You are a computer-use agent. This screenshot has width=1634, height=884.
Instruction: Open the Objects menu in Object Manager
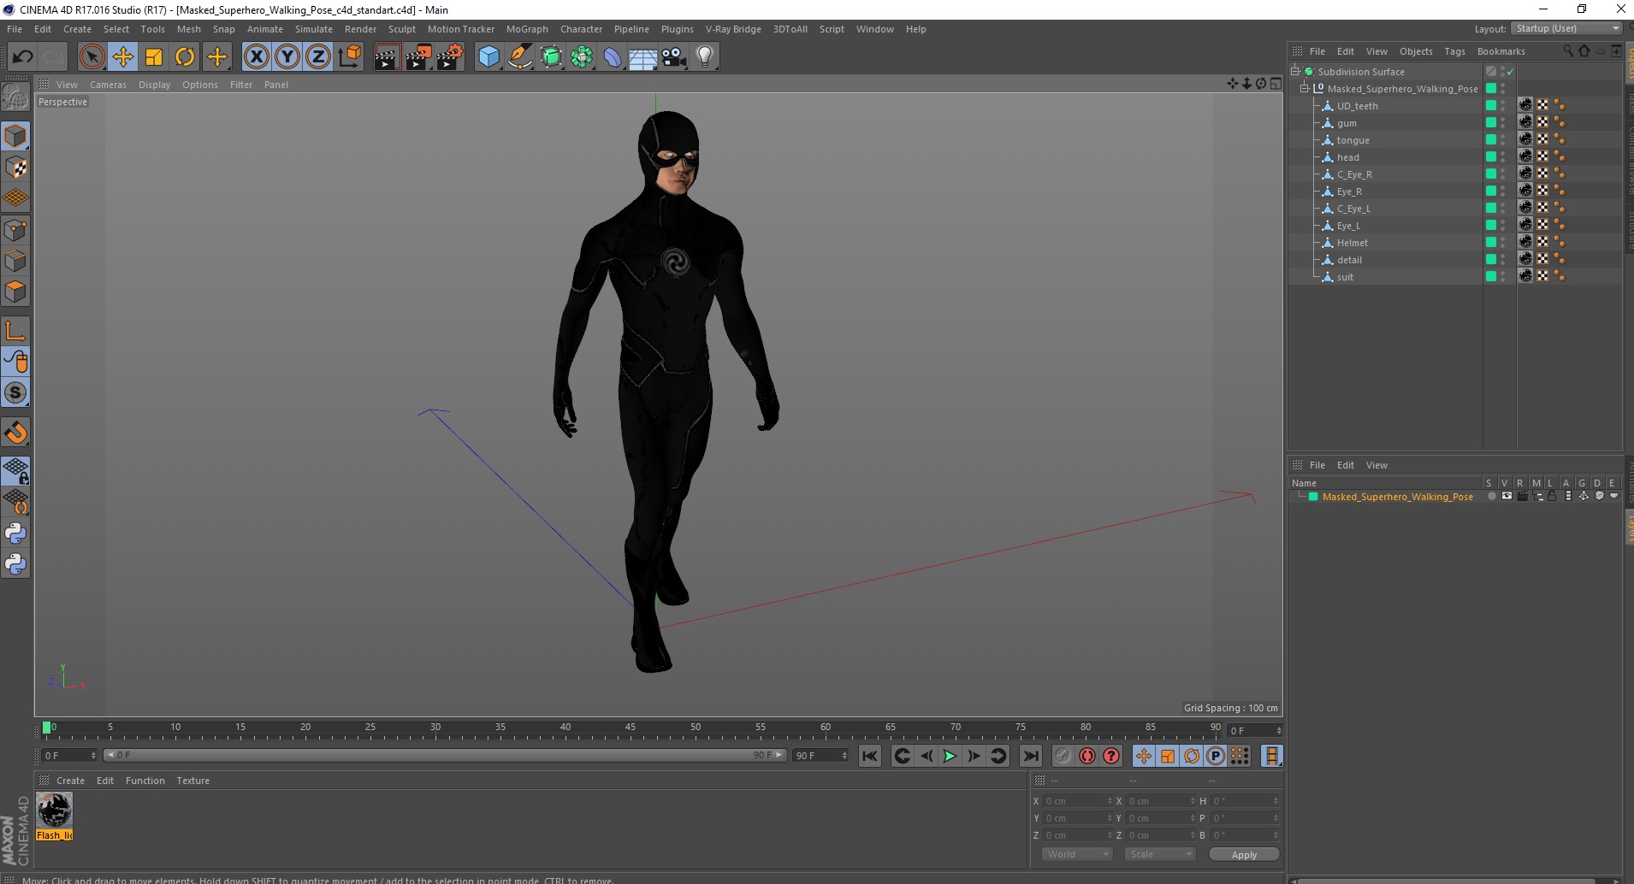(x=1416, y=51)
